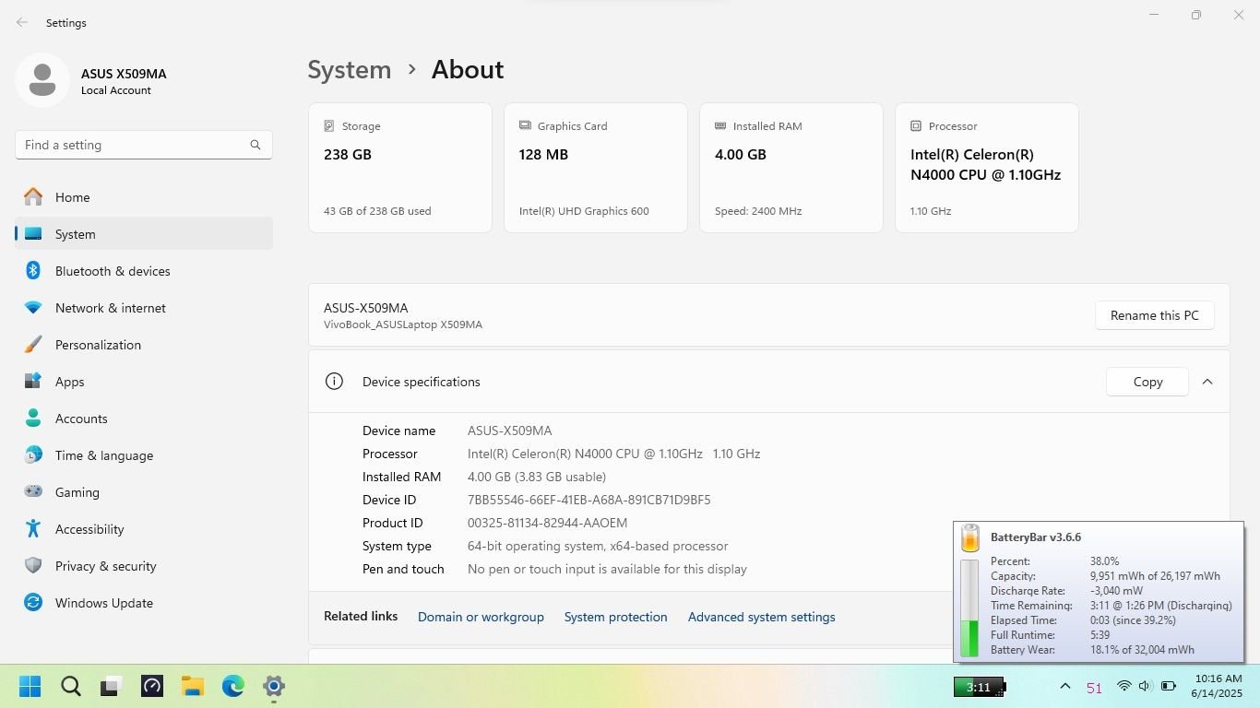Open Accessibility settings
Image resolution: width=1260 pixels, height=708 pixels.
144,529
